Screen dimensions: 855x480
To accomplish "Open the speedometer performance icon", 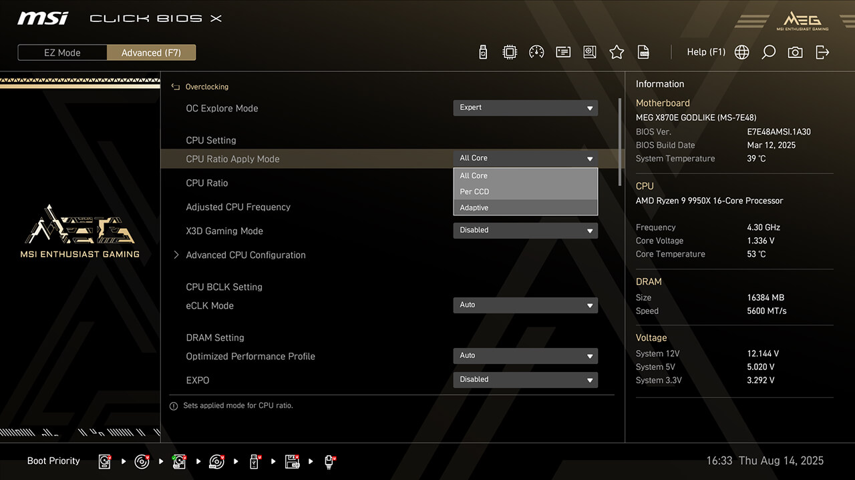I will pyautogui.click(x=536, y=52).
